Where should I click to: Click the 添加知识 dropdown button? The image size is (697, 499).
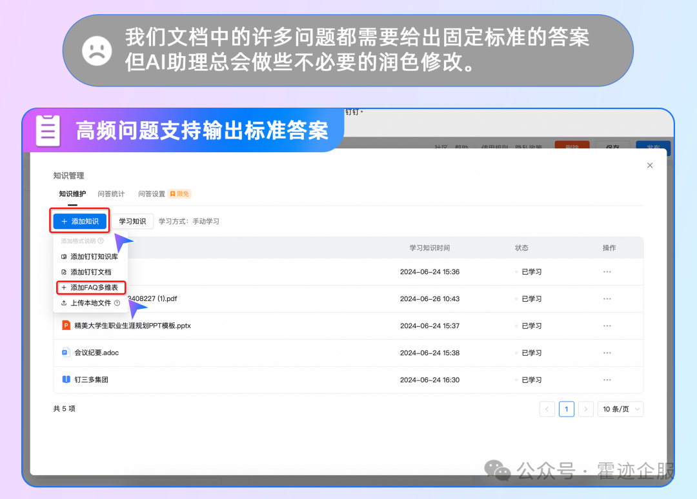[80, 221]
